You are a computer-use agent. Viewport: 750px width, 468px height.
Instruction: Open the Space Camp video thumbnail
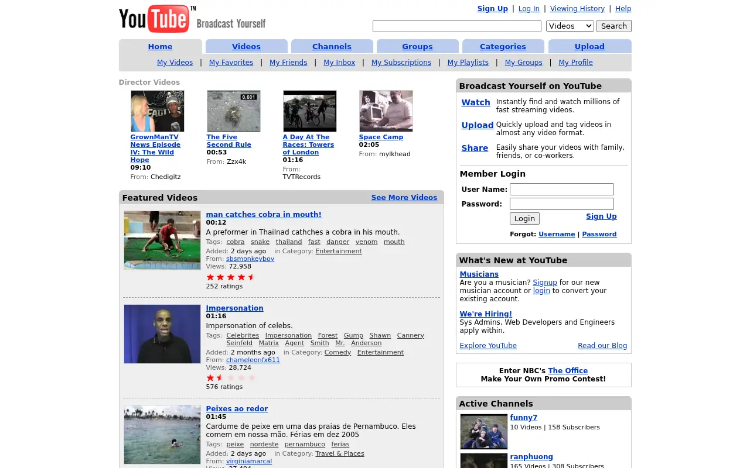pyautogui.click(x=386, y=111)
